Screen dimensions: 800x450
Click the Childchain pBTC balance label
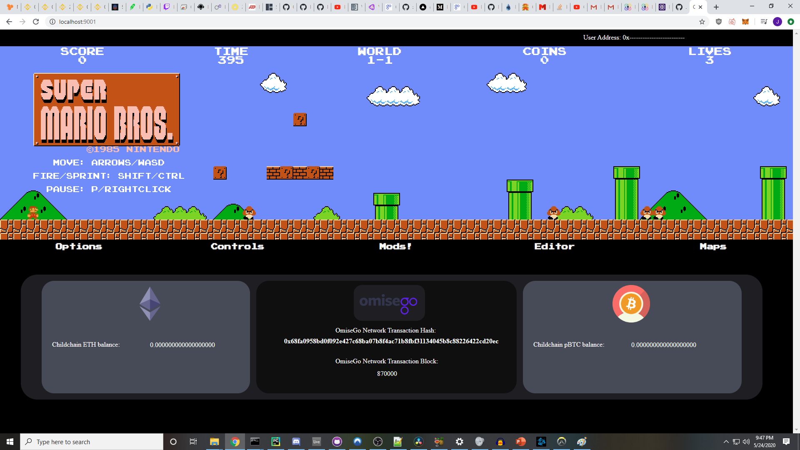(569, 345)
